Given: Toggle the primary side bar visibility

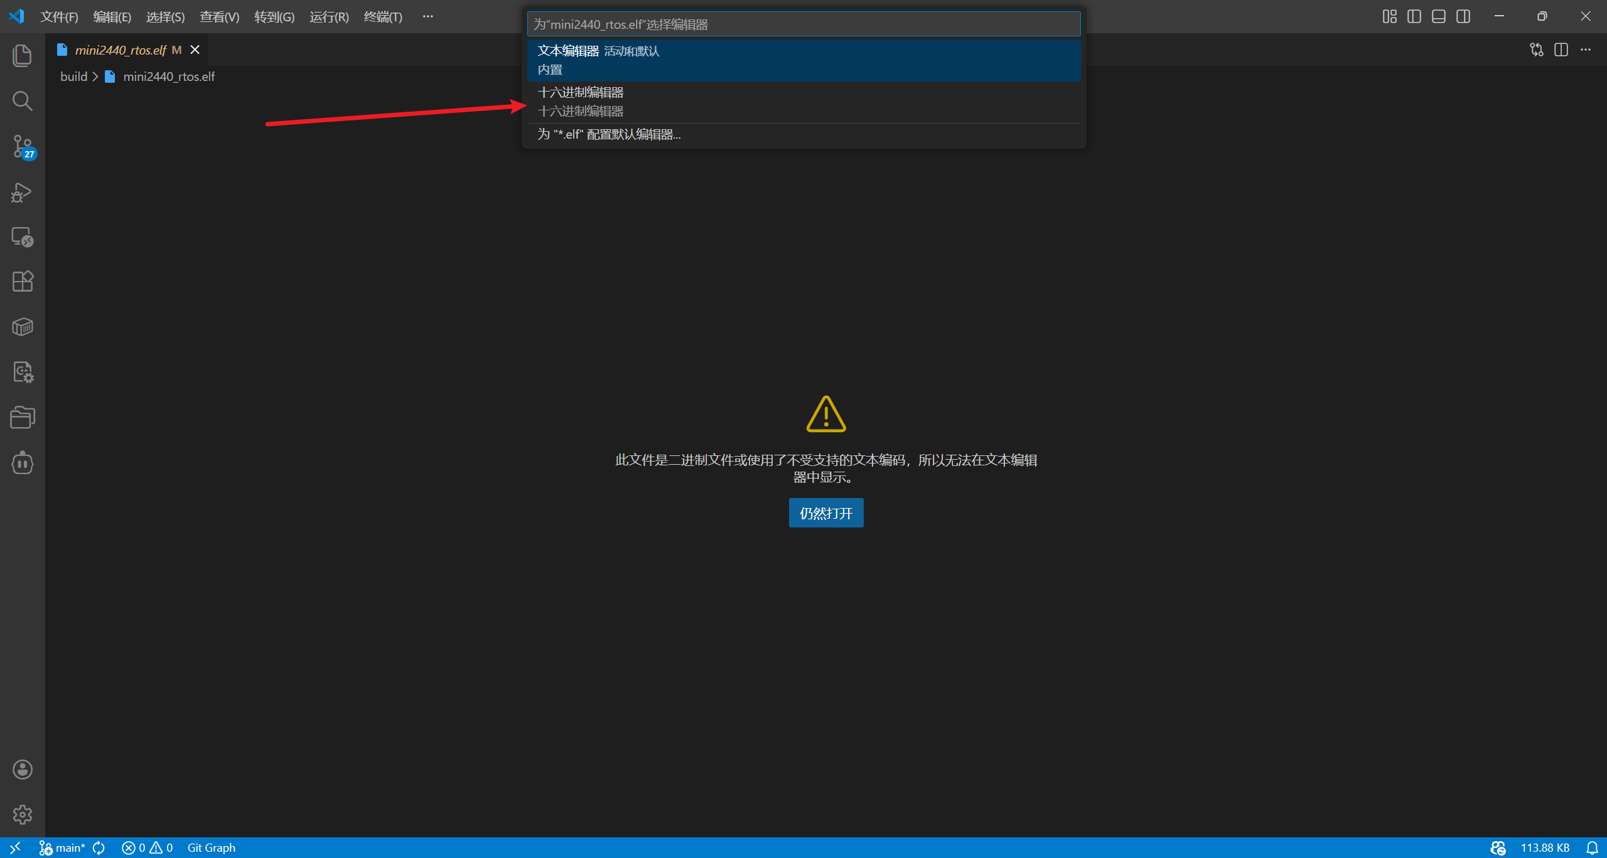Looking at the screenshot, I should point(1414,17).
